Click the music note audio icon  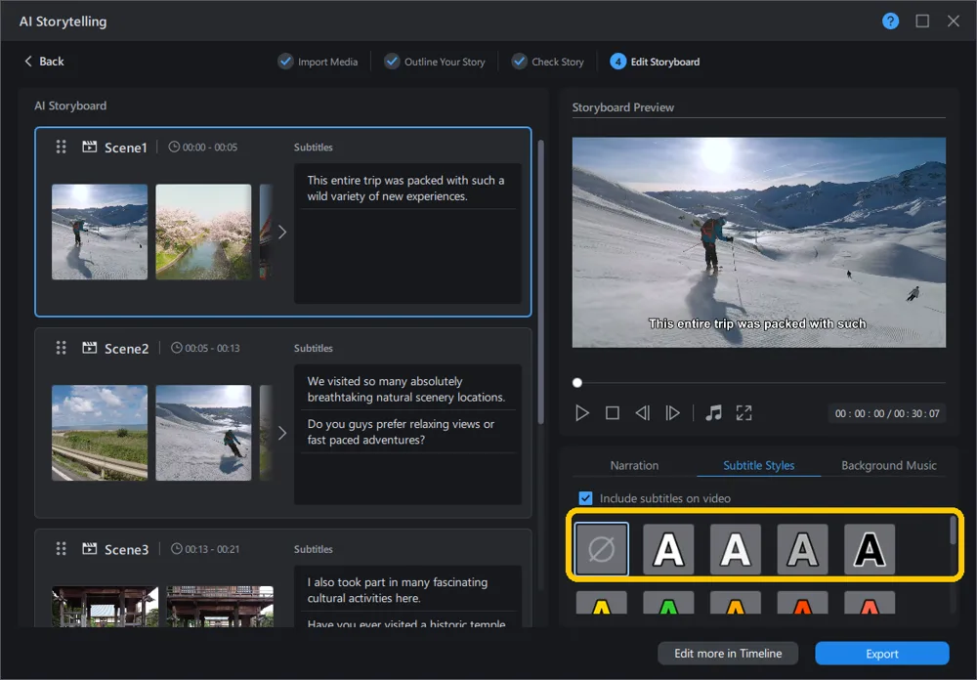[x=713, y=412]
